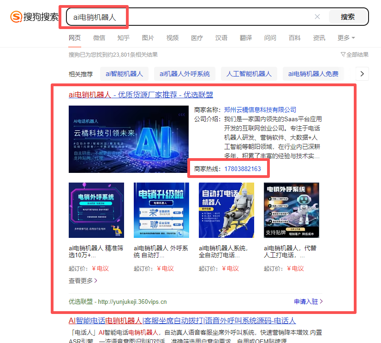
Task: Switch to the 图片 tab
Action: [x=148, y=38]
